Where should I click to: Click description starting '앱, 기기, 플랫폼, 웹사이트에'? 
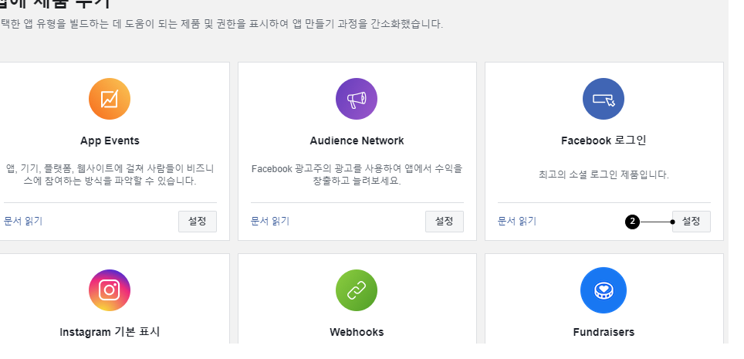[x=110, y=174]
